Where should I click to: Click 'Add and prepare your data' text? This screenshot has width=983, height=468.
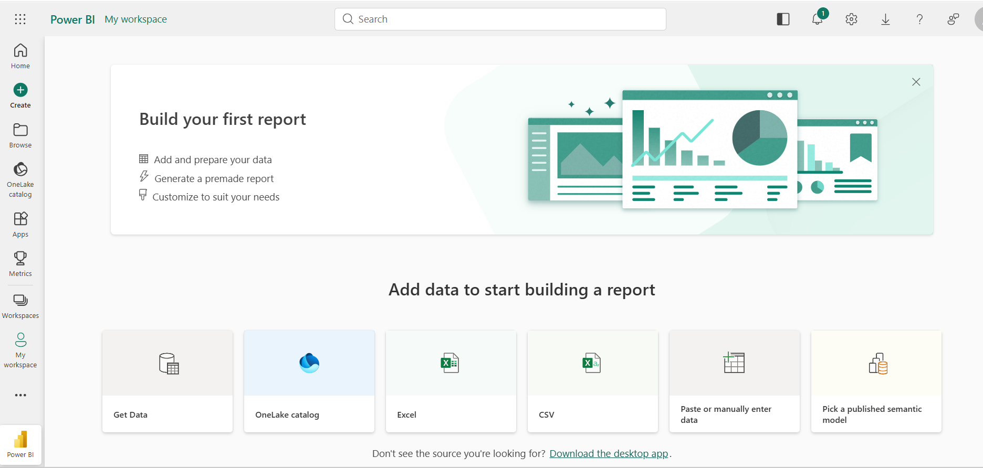213,159
